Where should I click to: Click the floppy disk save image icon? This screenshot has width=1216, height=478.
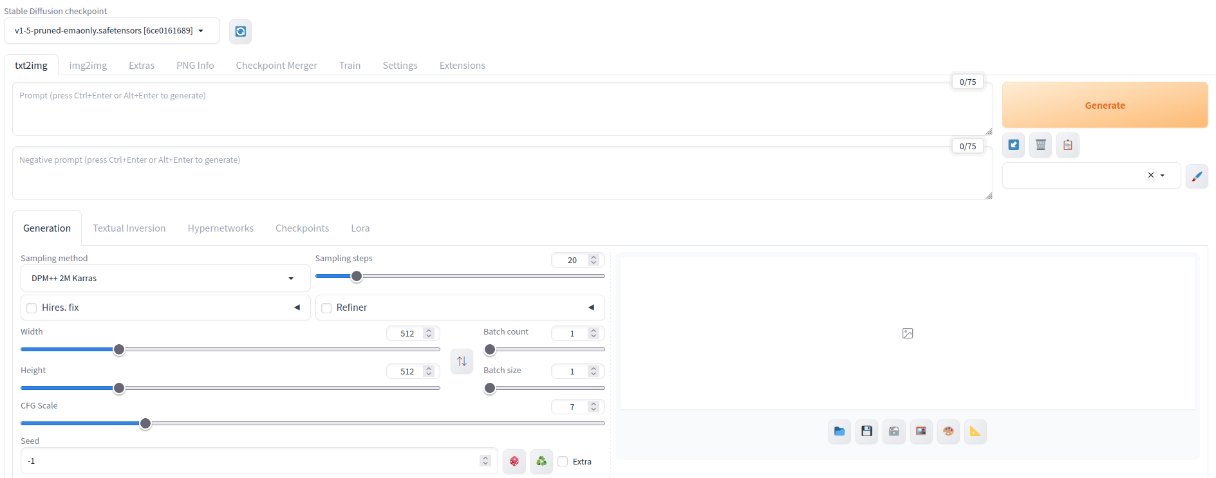click(x=866, y=431)
